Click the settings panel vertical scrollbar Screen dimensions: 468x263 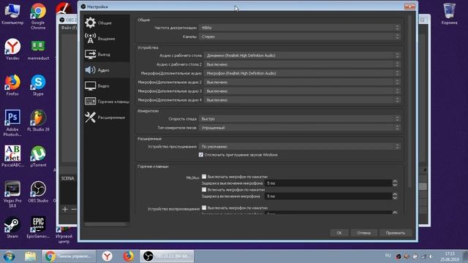[409, 102]
